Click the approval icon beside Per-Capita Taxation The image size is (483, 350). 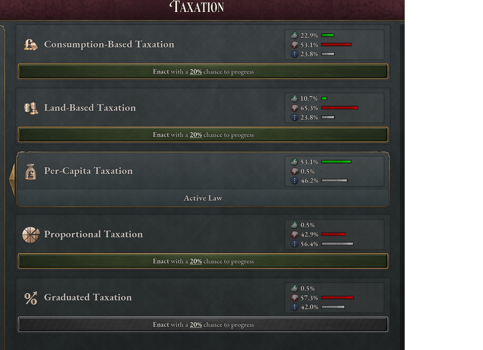pyautogui.click(x=295, y=162)
